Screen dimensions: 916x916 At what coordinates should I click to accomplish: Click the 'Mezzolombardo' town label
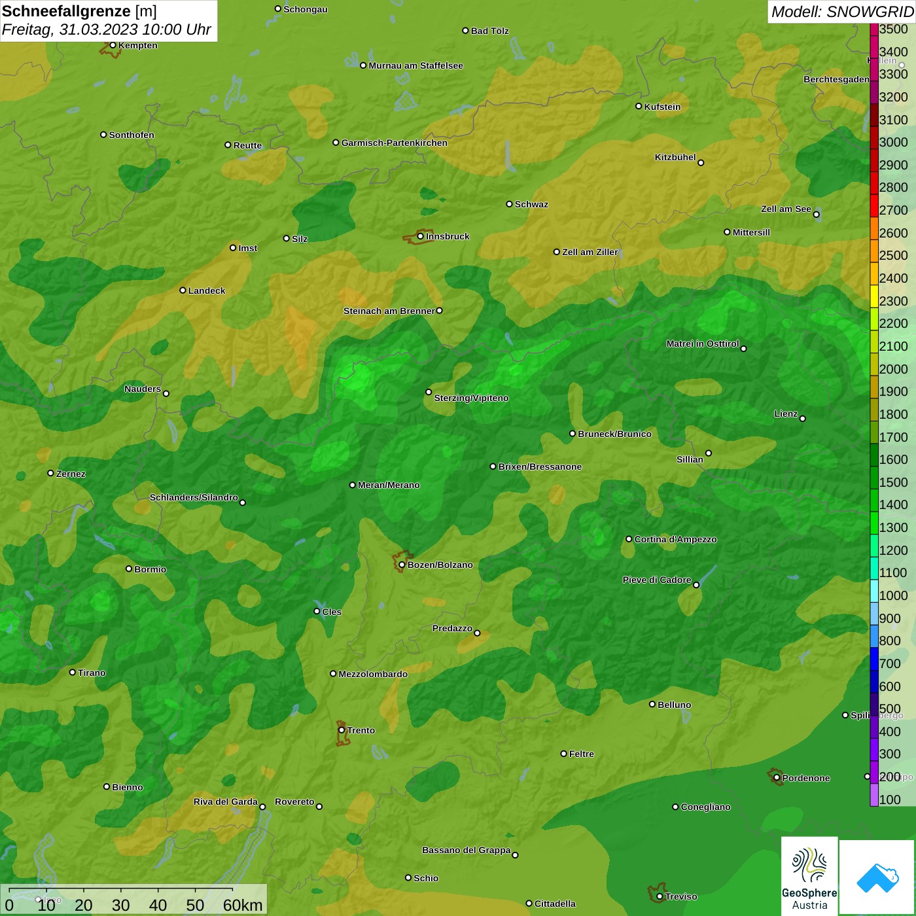[x=373, y=674]
